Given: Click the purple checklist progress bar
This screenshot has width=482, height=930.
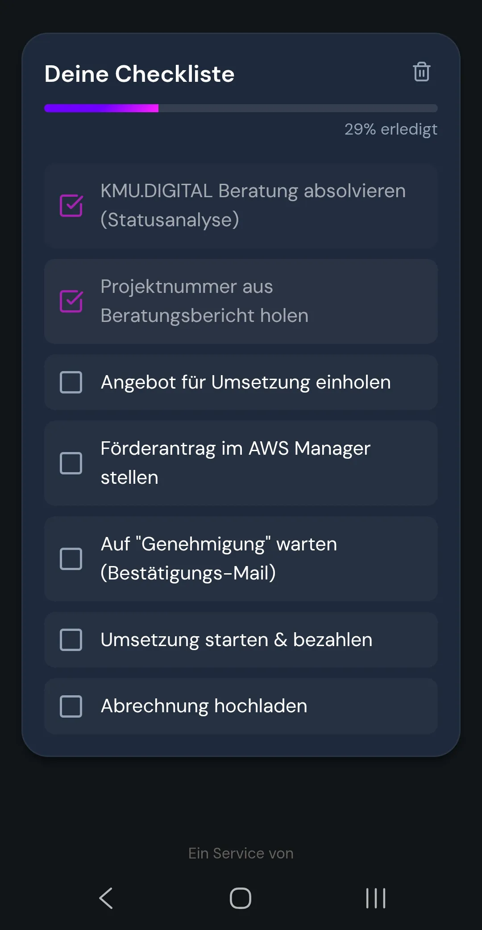Looking at the screenshot, I should tap(102, 108).
